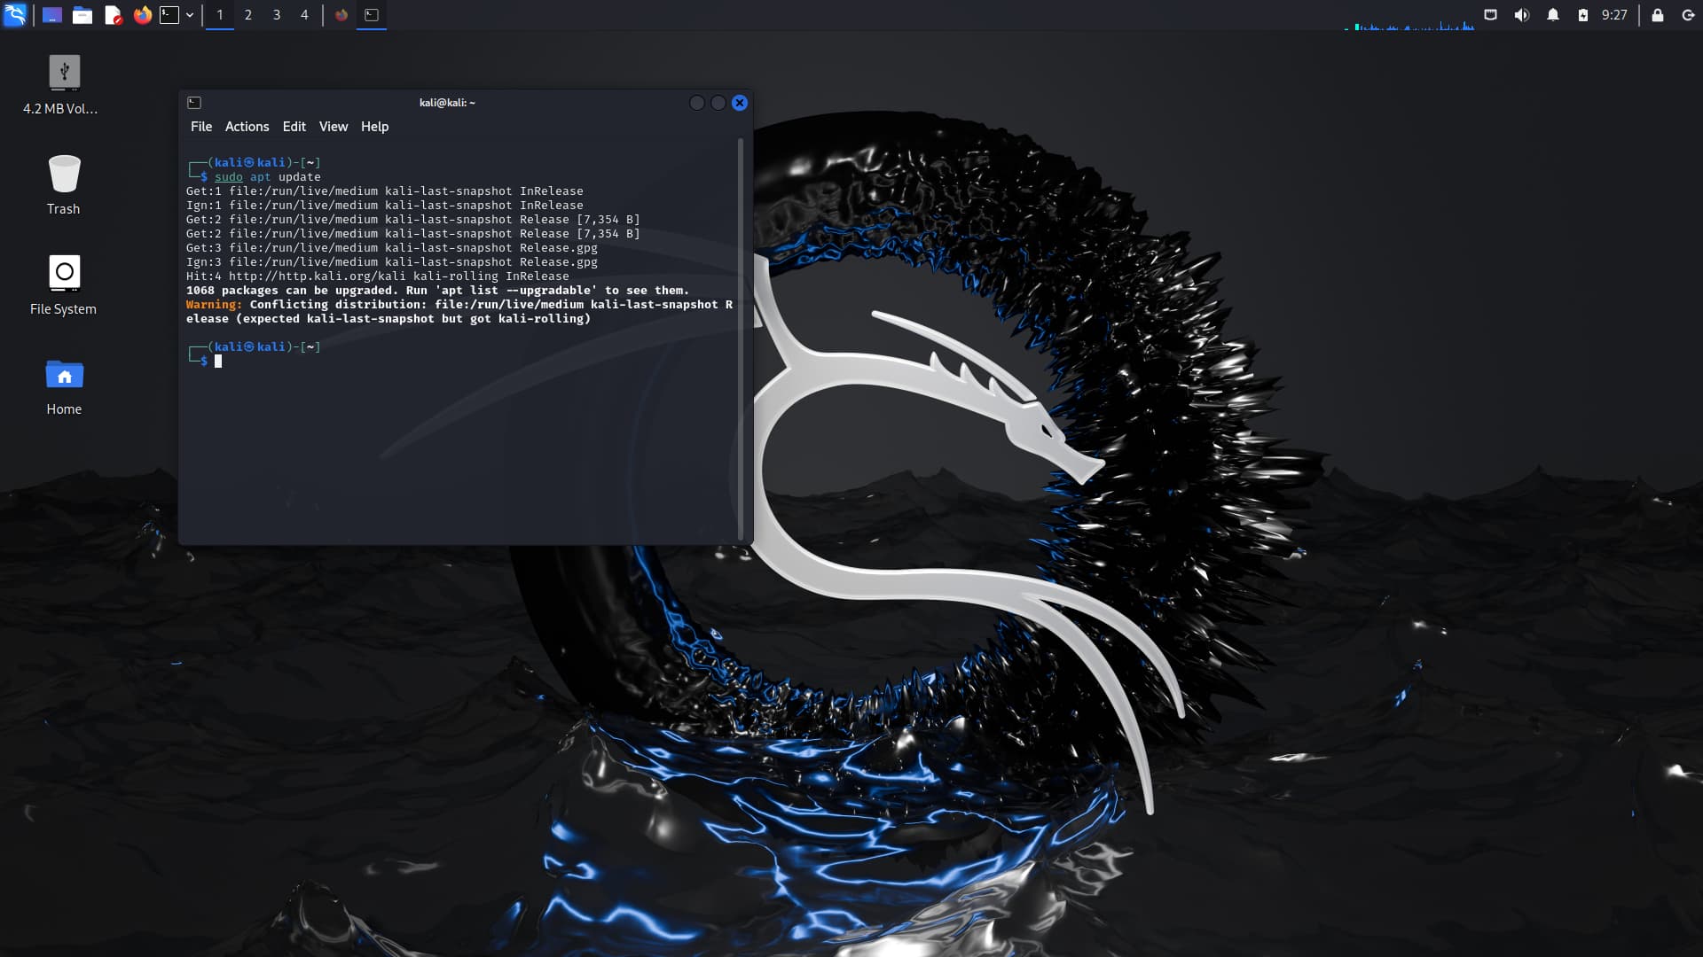The width and height of the screenshot is (1703, 957).
Task: Click the 'kali@kali: ~' window title
Action: (447, 103)
